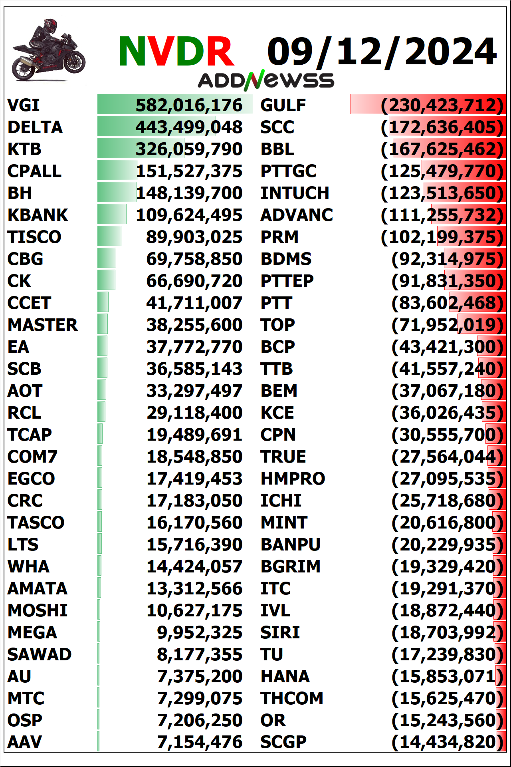The height and width of the screenshot is (767, 511).
Task: Click the 09/12/2024 date heading
Action: (382, 52)
